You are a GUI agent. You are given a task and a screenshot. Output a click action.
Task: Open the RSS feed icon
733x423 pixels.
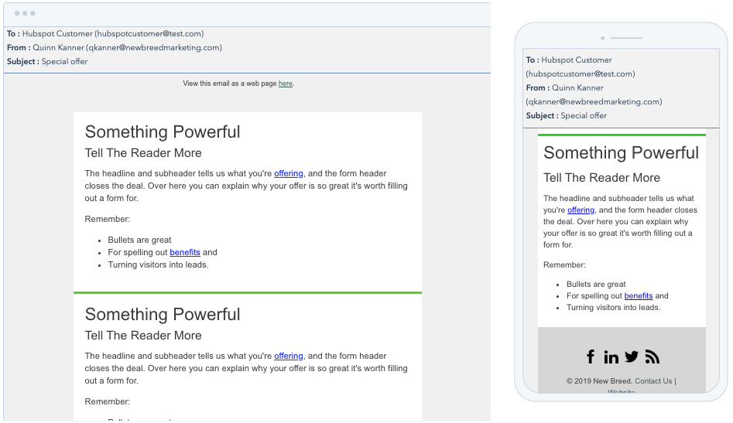653,356
